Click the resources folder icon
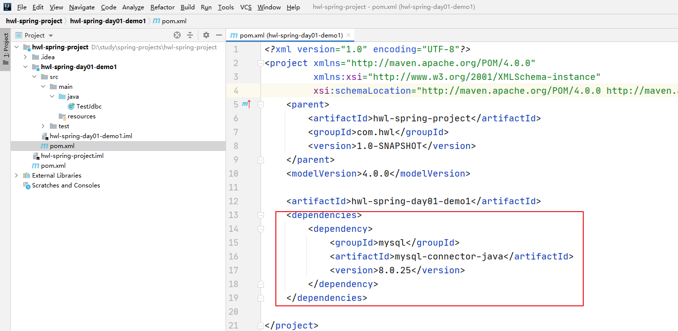This screenshot has height=331, width=678. point(62,116)
